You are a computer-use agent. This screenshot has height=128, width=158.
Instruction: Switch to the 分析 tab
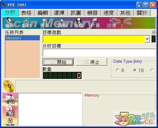(x=10, y=13)
